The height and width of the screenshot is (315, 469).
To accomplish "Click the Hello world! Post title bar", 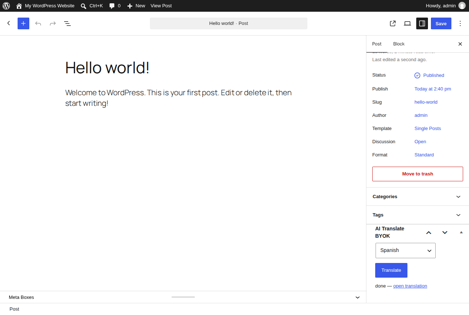I will pyautogui.click(x=229, y=23).
